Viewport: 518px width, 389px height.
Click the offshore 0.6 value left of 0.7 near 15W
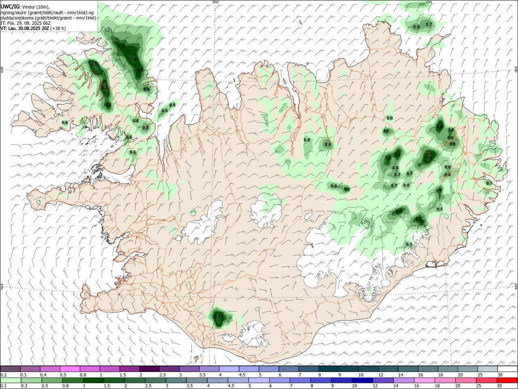(x=416, y=27)
